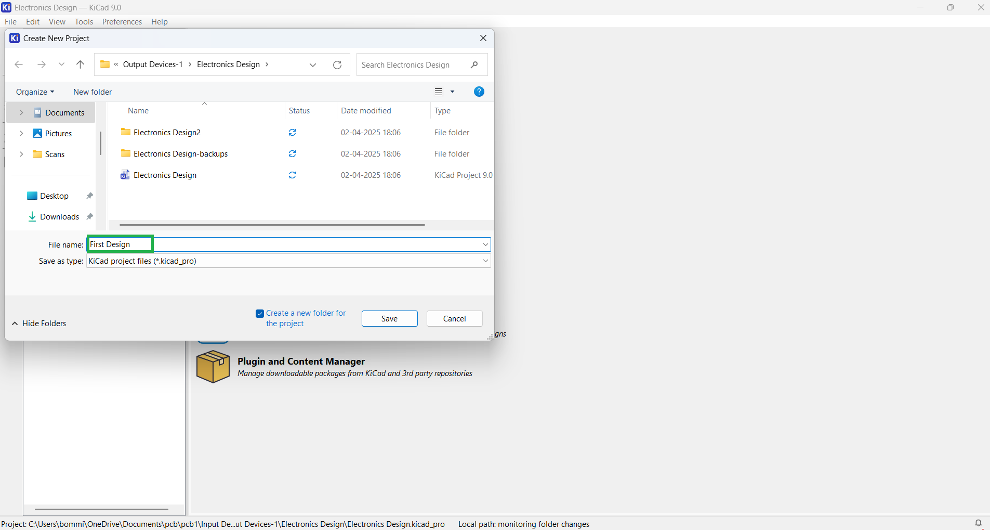
Task: Click the New folder button
Action: coord(93,92)
